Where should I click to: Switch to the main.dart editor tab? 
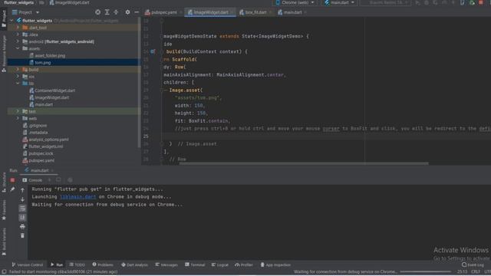[x=292, y=12]
